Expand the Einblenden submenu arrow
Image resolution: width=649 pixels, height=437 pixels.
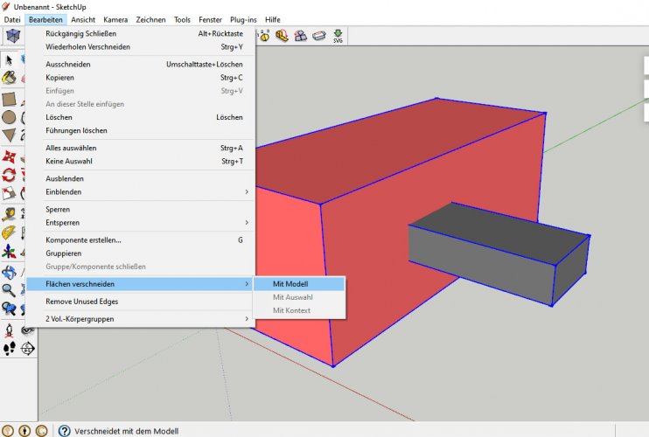[x=247, y=191]
